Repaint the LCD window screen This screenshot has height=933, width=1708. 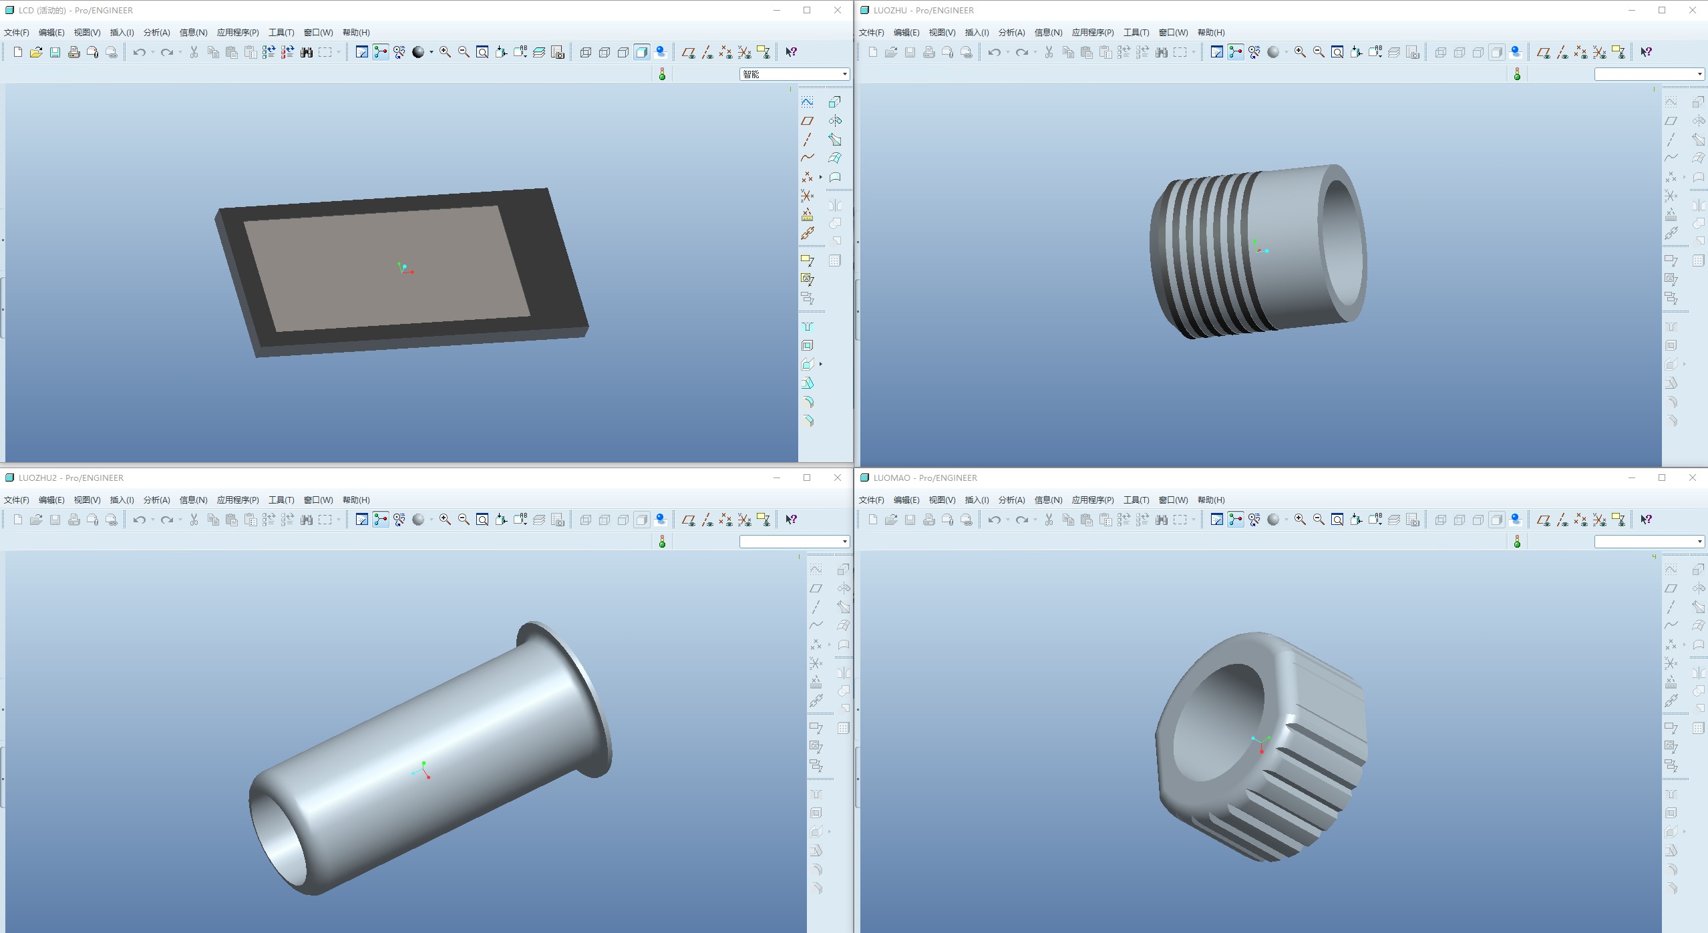tap(362, 52)
